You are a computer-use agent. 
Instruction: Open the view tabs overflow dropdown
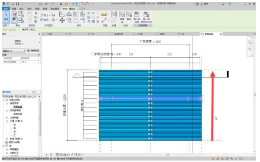(x=254, y=34)
